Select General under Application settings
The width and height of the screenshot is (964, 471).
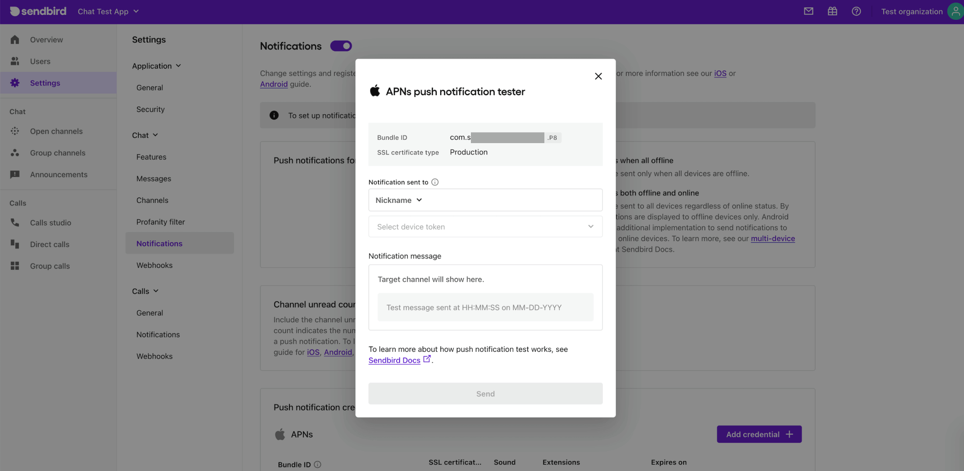coord(150,87)
